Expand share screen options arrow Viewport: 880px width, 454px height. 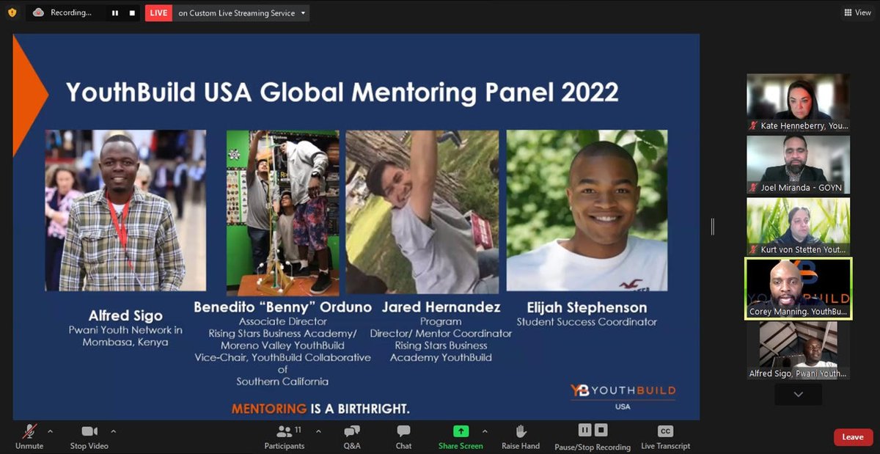(x=485, y=431)
